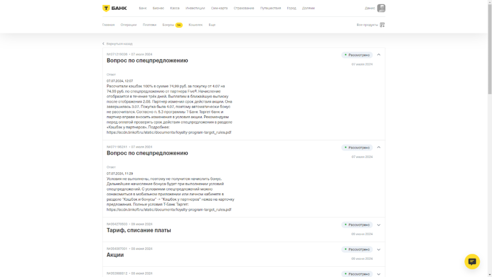
Task: Open loyalty program rules PDF link in first answer
Action: coord(169,132)
